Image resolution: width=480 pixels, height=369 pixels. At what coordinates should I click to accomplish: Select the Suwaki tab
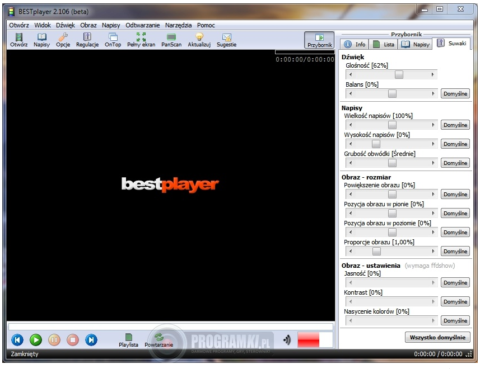click(x=451, y=44)
